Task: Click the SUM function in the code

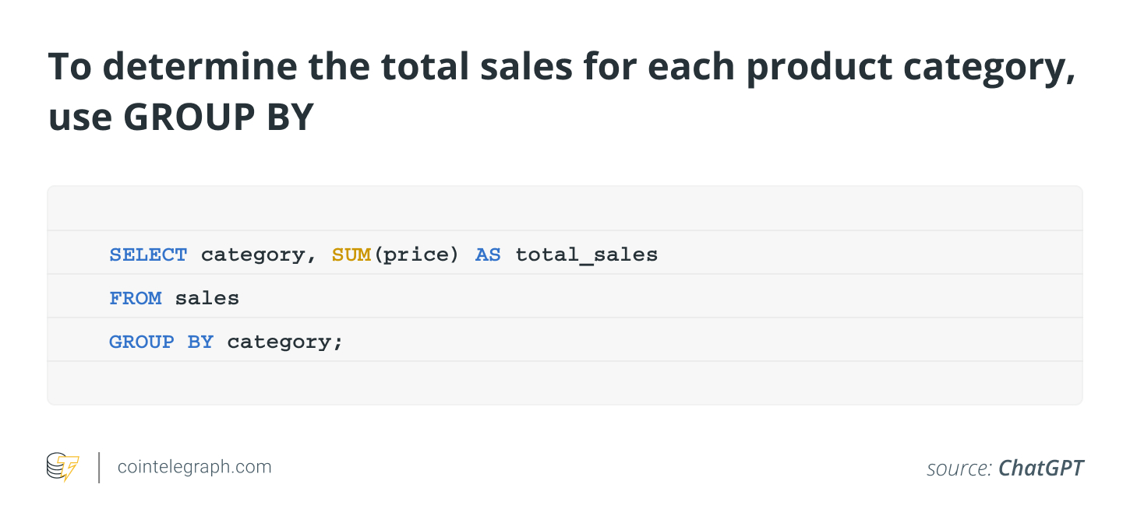Action: click(351, 254)
